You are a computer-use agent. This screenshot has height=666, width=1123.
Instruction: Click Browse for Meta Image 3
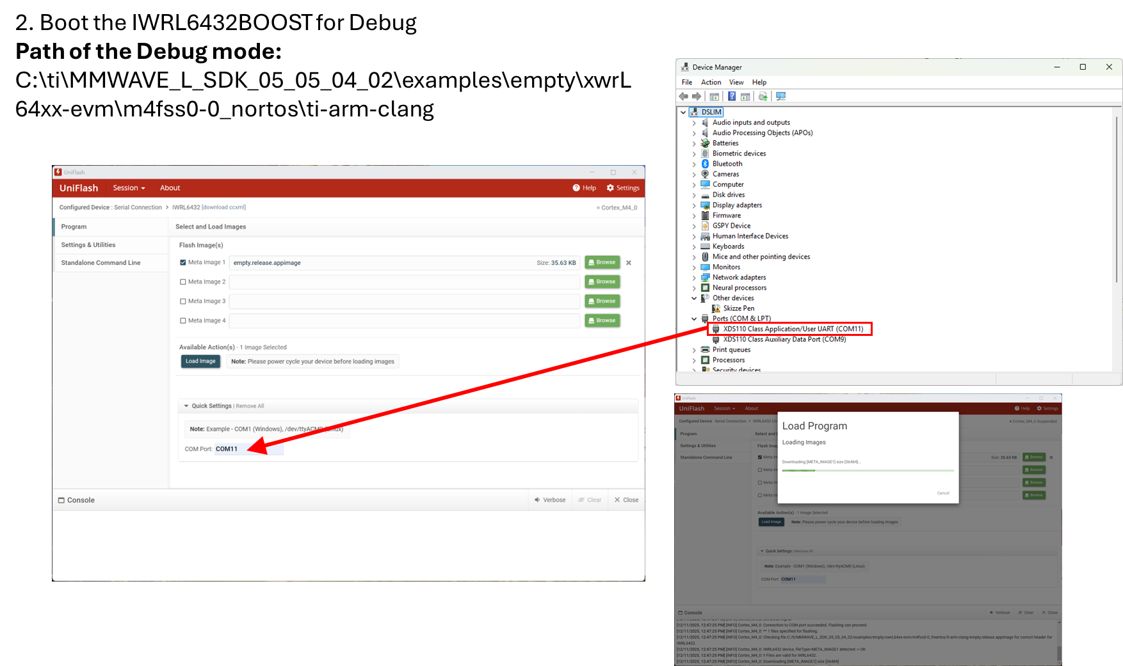[x=602, y=301]
